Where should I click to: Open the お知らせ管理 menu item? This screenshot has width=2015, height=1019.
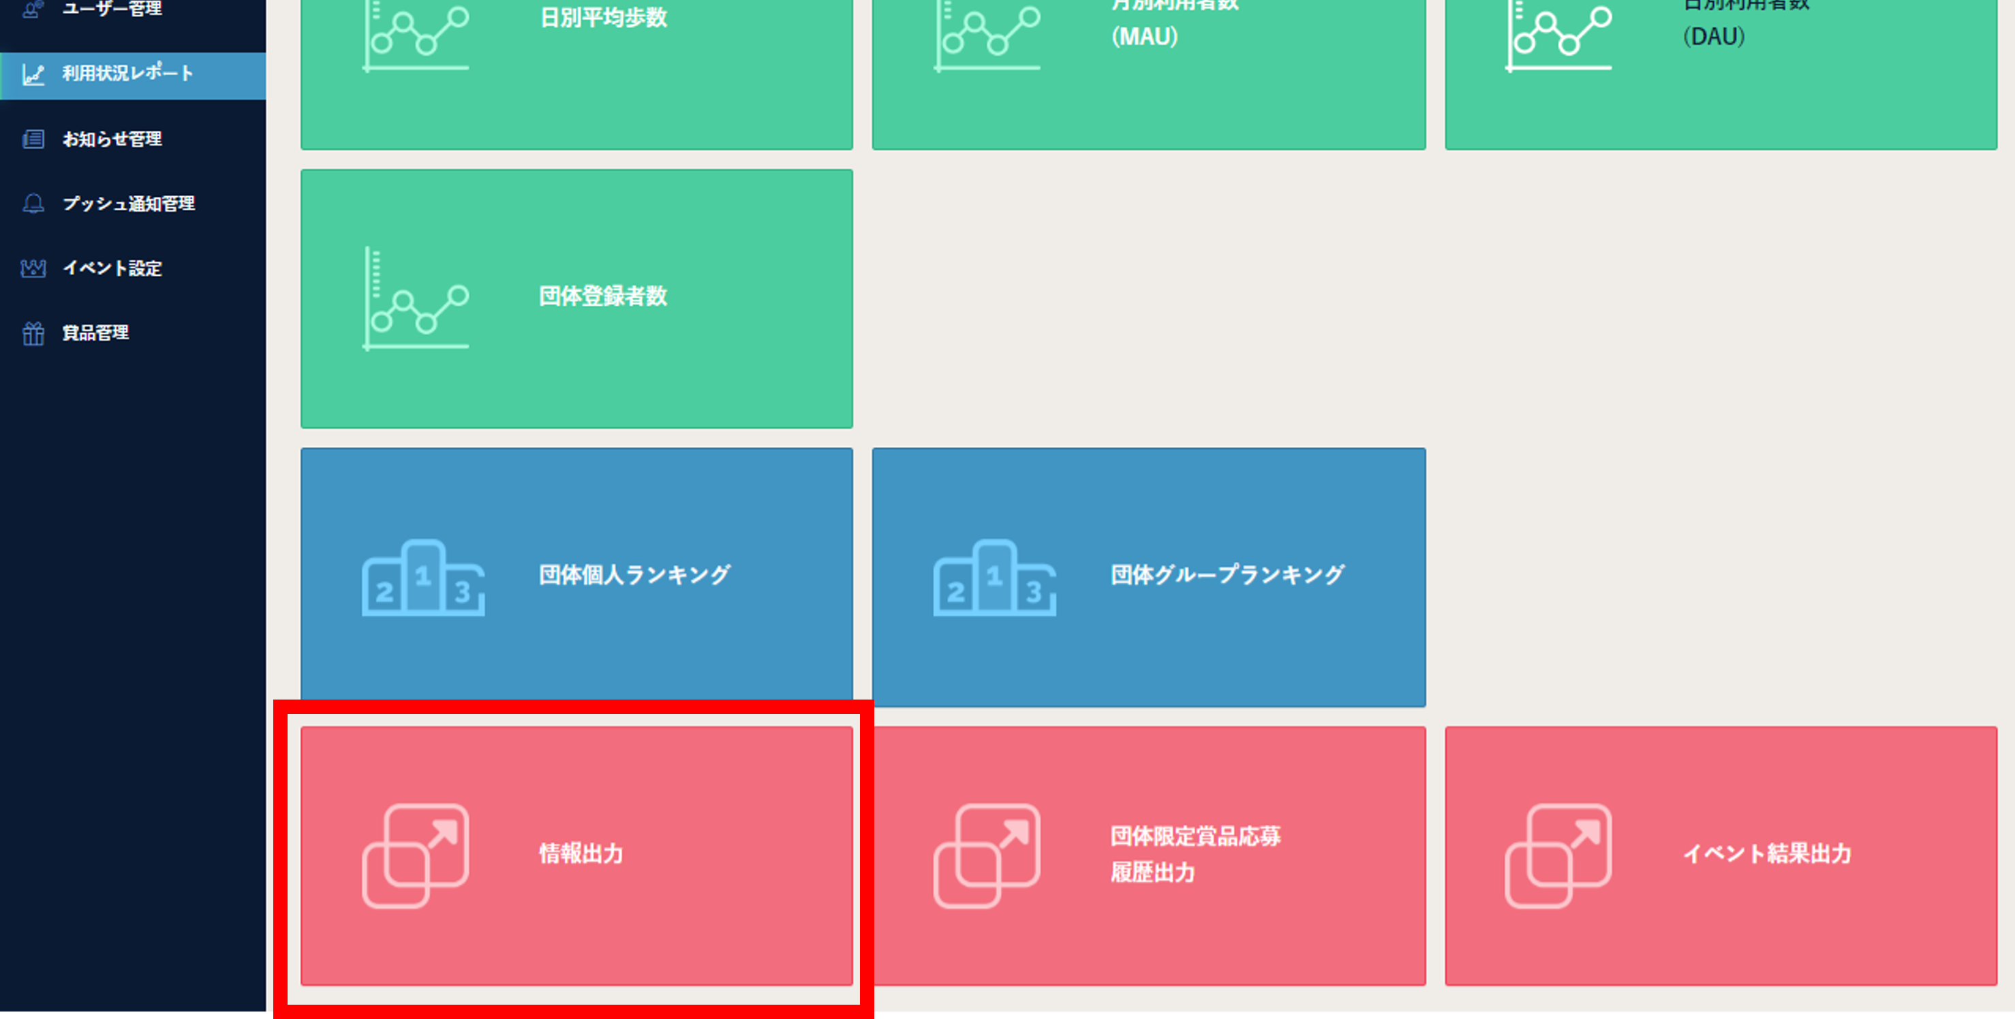click(112, 139)
